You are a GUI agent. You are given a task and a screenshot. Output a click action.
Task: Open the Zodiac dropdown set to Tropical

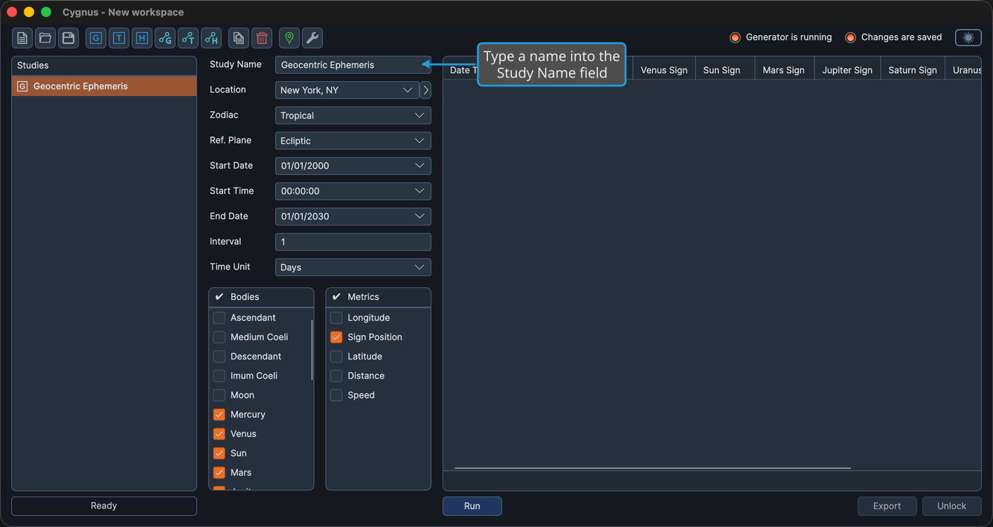pyautogui.click(x=353, y=115)
